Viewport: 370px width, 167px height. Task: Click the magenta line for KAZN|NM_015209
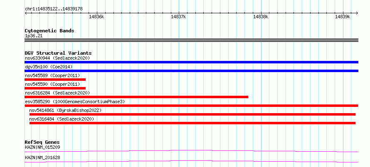click(x=191, y=151)
